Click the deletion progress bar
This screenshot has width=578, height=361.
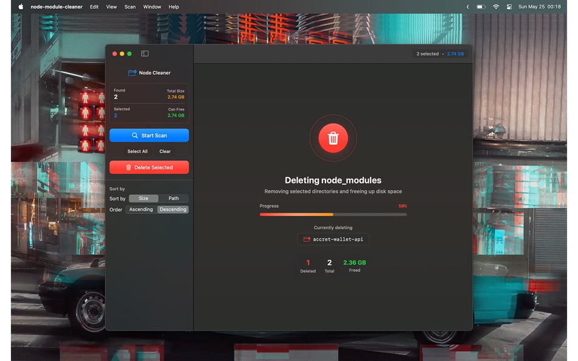(333, 215)
